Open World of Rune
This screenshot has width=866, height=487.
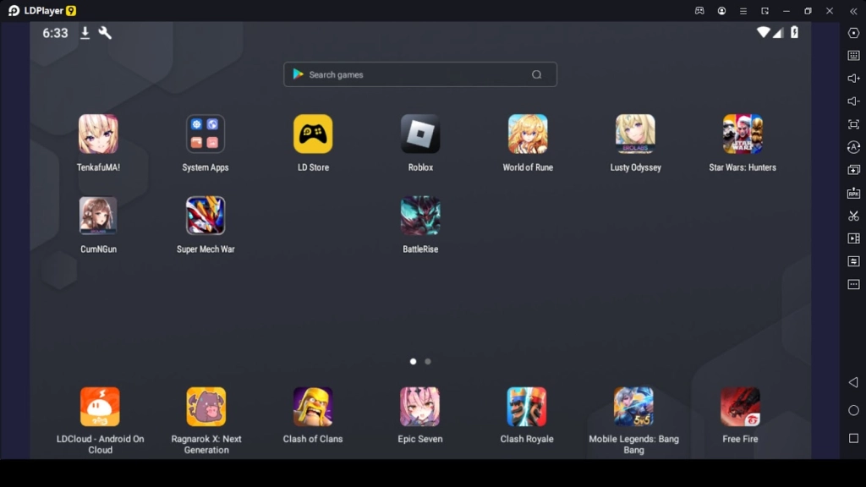pos(528,134)
